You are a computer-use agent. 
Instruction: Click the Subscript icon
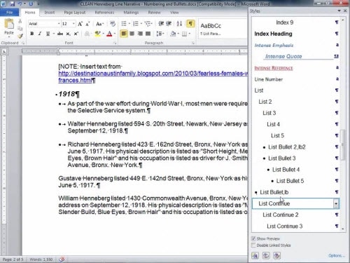click(x=68, y=34)
